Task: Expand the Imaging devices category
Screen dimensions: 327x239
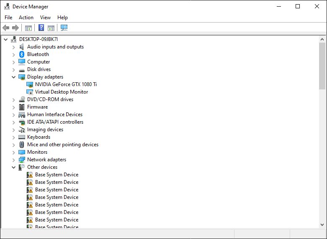Action: pos(13,130)
